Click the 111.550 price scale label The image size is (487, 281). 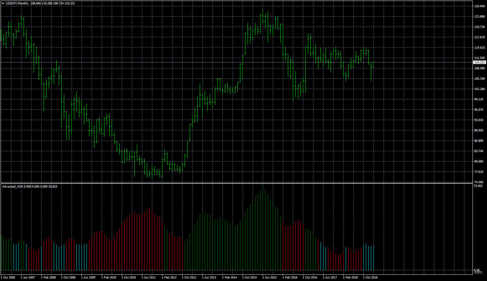click(x=479, y=58)
